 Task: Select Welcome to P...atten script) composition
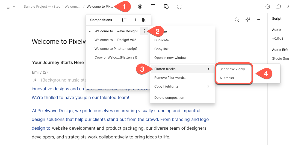pyautogui.click(x=116, y=49)
